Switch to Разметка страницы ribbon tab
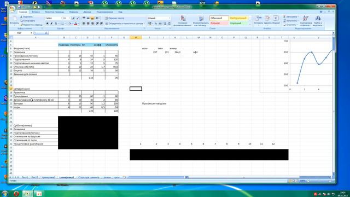This screenshot has height=197, width=350. click(54, 12)
